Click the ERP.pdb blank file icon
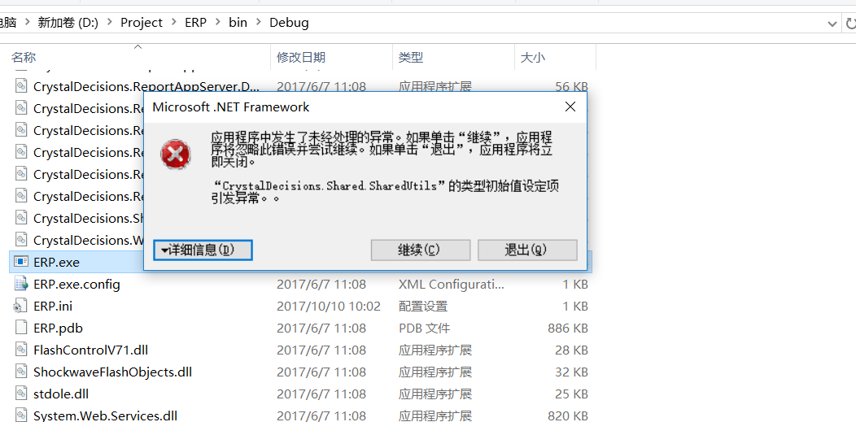Screen dimensions: 856x422 20,328
